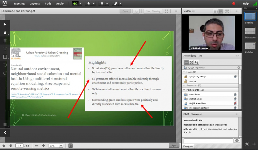Click the Draw button
Screen dimensions: 258x150
pyautogui.click(x=125, y=11)
